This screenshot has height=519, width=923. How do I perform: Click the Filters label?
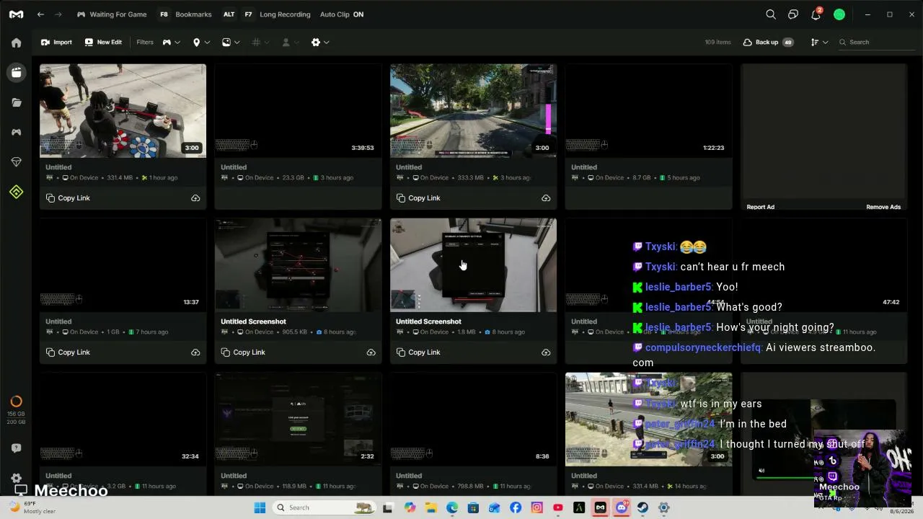[145, 43]
